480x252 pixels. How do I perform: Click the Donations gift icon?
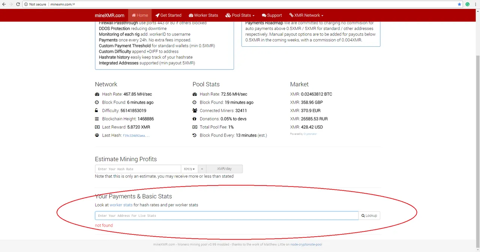pos(195,119)
